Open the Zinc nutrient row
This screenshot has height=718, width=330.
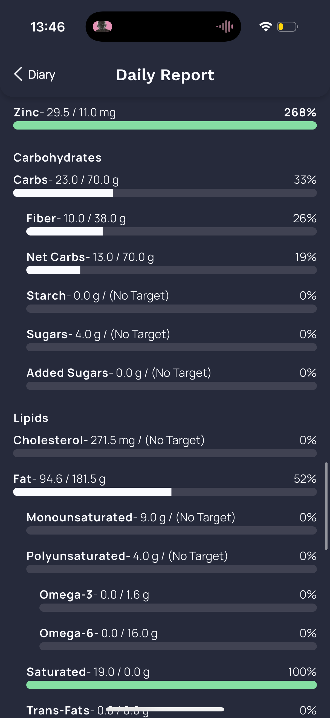165,118
